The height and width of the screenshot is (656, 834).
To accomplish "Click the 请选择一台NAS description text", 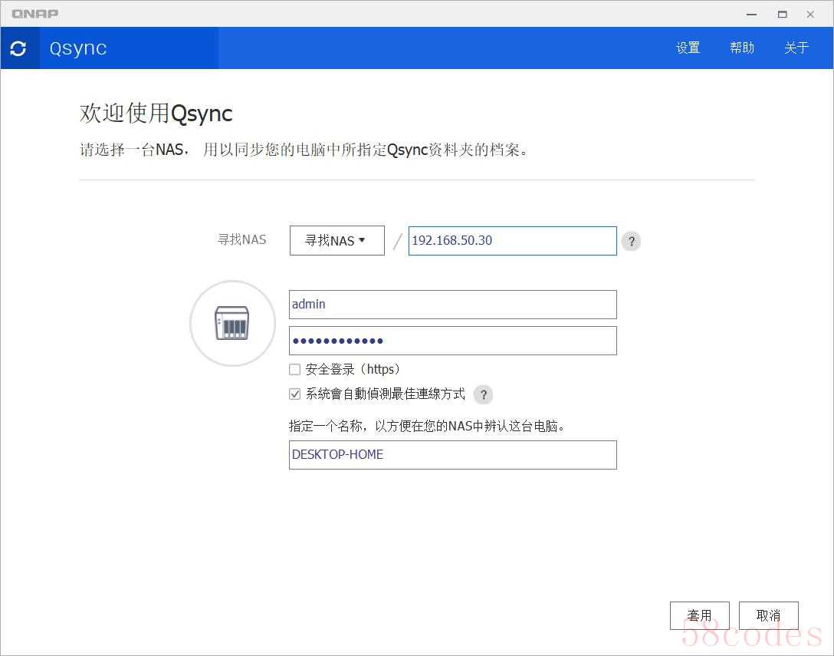I will (304, 150).
